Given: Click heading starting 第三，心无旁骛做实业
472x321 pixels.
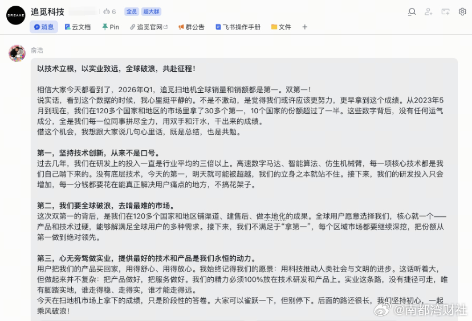Looking at the screenshot, I should pyautogui.click(x=148, y=258).
